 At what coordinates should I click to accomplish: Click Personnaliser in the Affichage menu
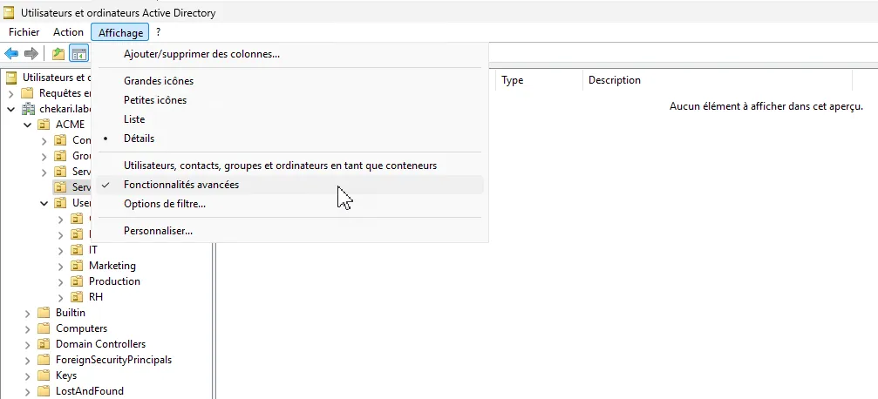tap(158, 231)
